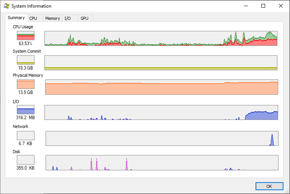The image size is (290, 194).
Task: Click the Disk history graph
Action: tap(162, 163)
